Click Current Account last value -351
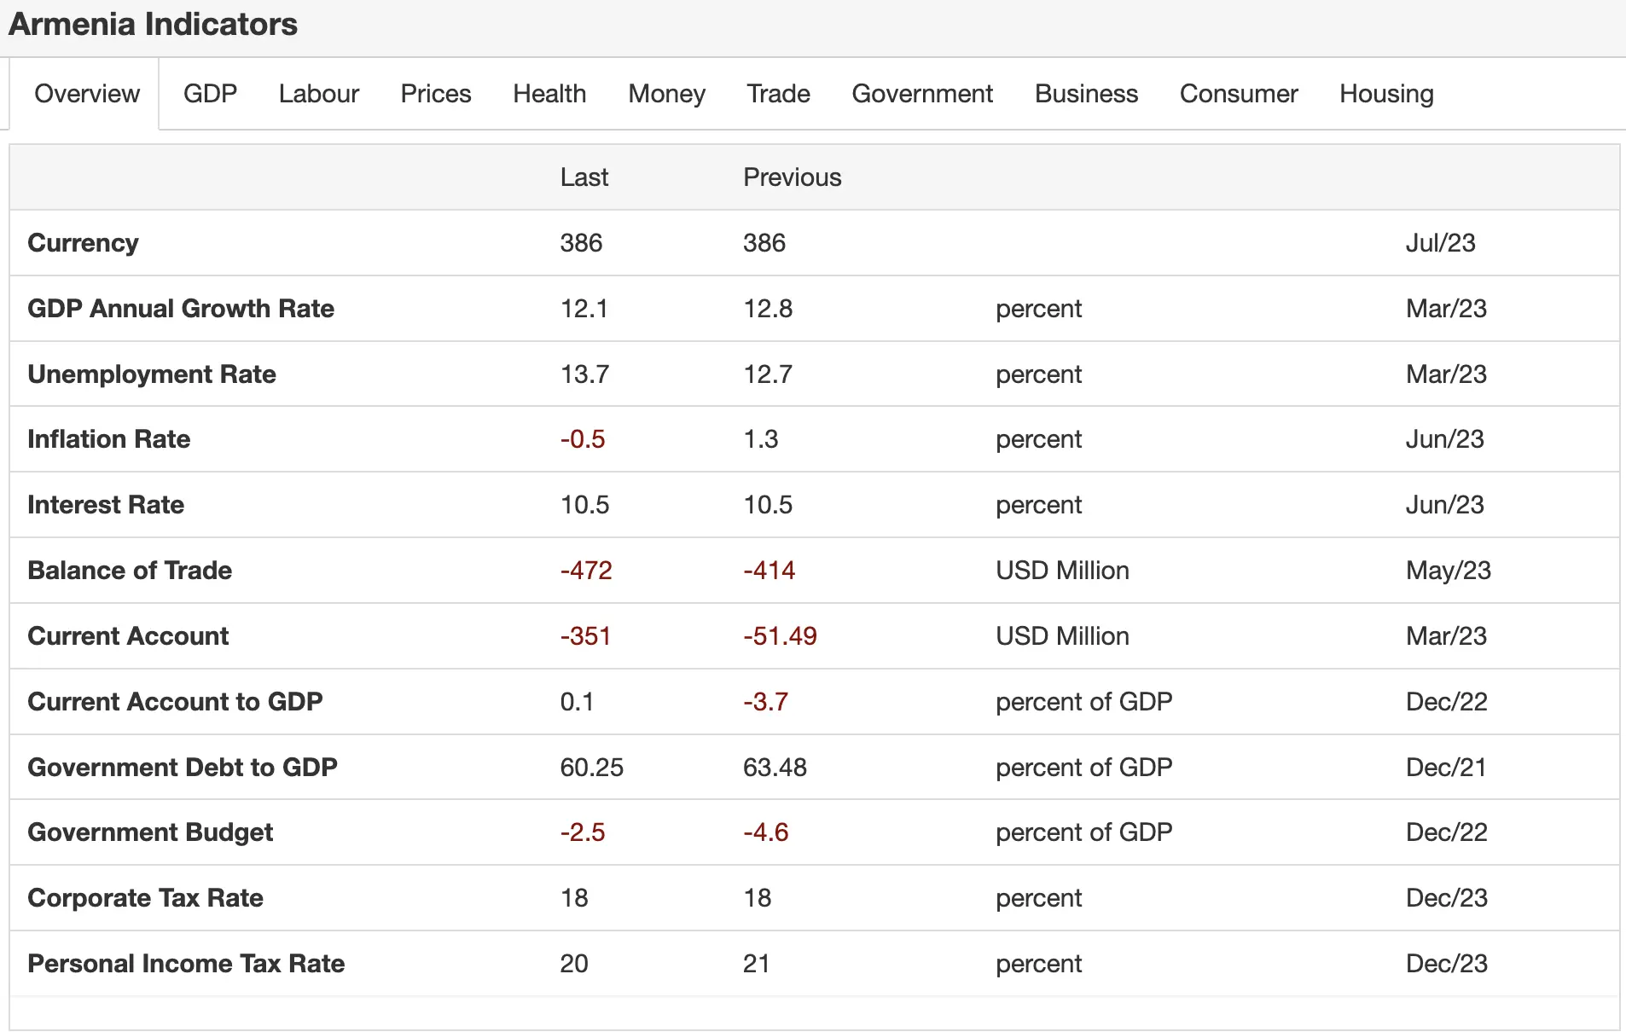The height and width of the screenshot is (1032, 1626). pos(585,636)
